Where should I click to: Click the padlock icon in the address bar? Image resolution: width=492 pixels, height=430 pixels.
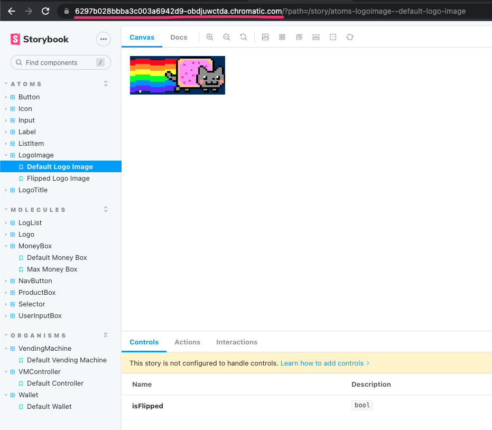coord(66,11)
